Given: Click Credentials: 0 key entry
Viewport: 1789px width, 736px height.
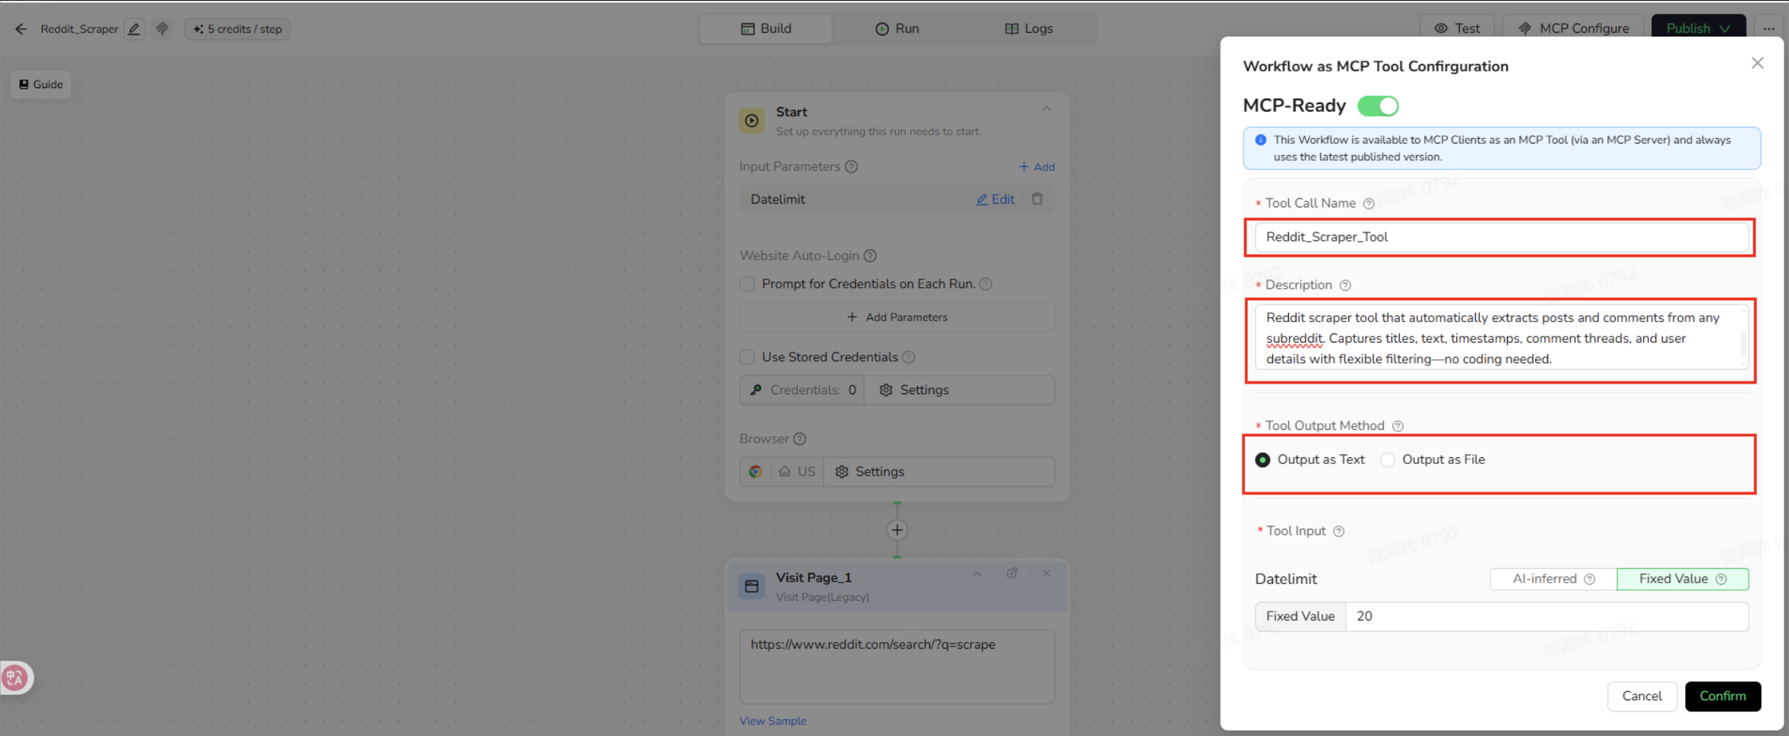Looking at the screenshot, I should 803,390.
